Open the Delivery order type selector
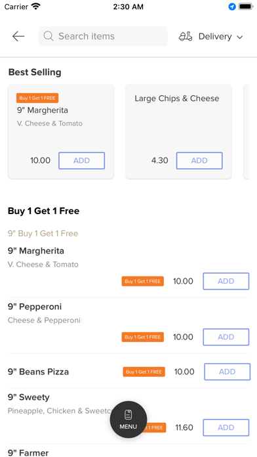 211,36
